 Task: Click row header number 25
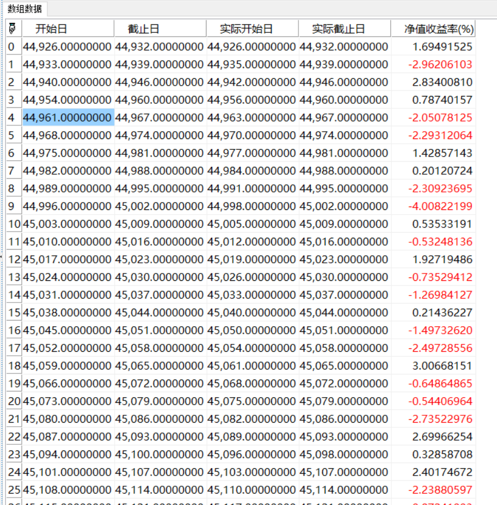[14, 489]
